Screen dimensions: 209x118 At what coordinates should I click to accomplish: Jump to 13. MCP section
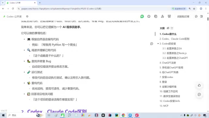tap(164, 106)
